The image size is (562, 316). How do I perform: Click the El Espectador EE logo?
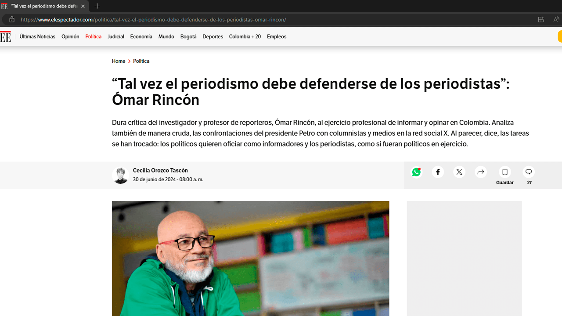[x=5, y=37]
